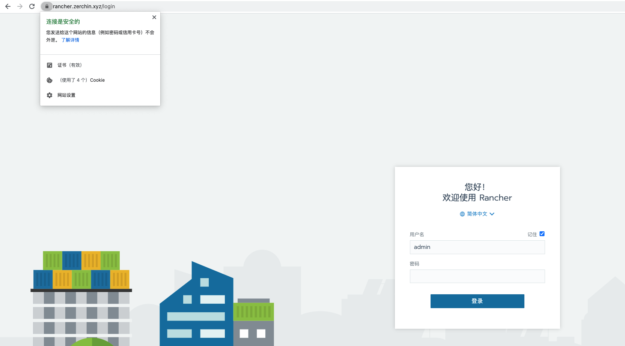Click the 欢迎使用 Rancher welcome text
The width and height of the screenshot is (625, 346).
pyautogui.click(x=477, y=198)
